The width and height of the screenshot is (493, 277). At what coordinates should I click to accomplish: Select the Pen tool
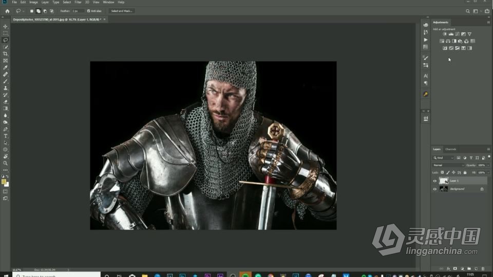pos(5,129)
